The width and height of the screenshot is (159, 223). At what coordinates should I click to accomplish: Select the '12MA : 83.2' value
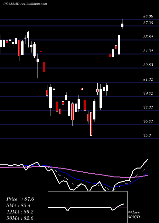point(20,212)
